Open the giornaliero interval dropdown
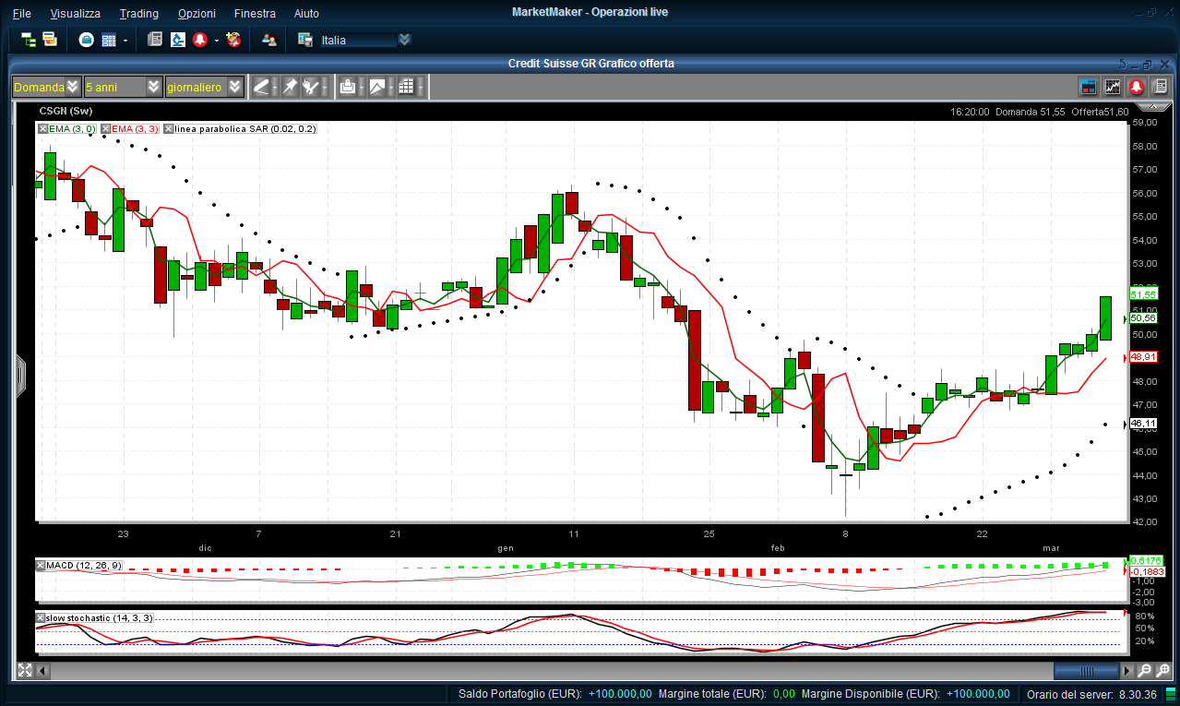 [234, 87]
